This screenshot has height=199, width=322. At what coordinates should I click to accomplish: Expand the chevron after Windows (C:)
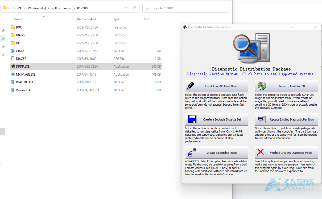click(49, 8)
